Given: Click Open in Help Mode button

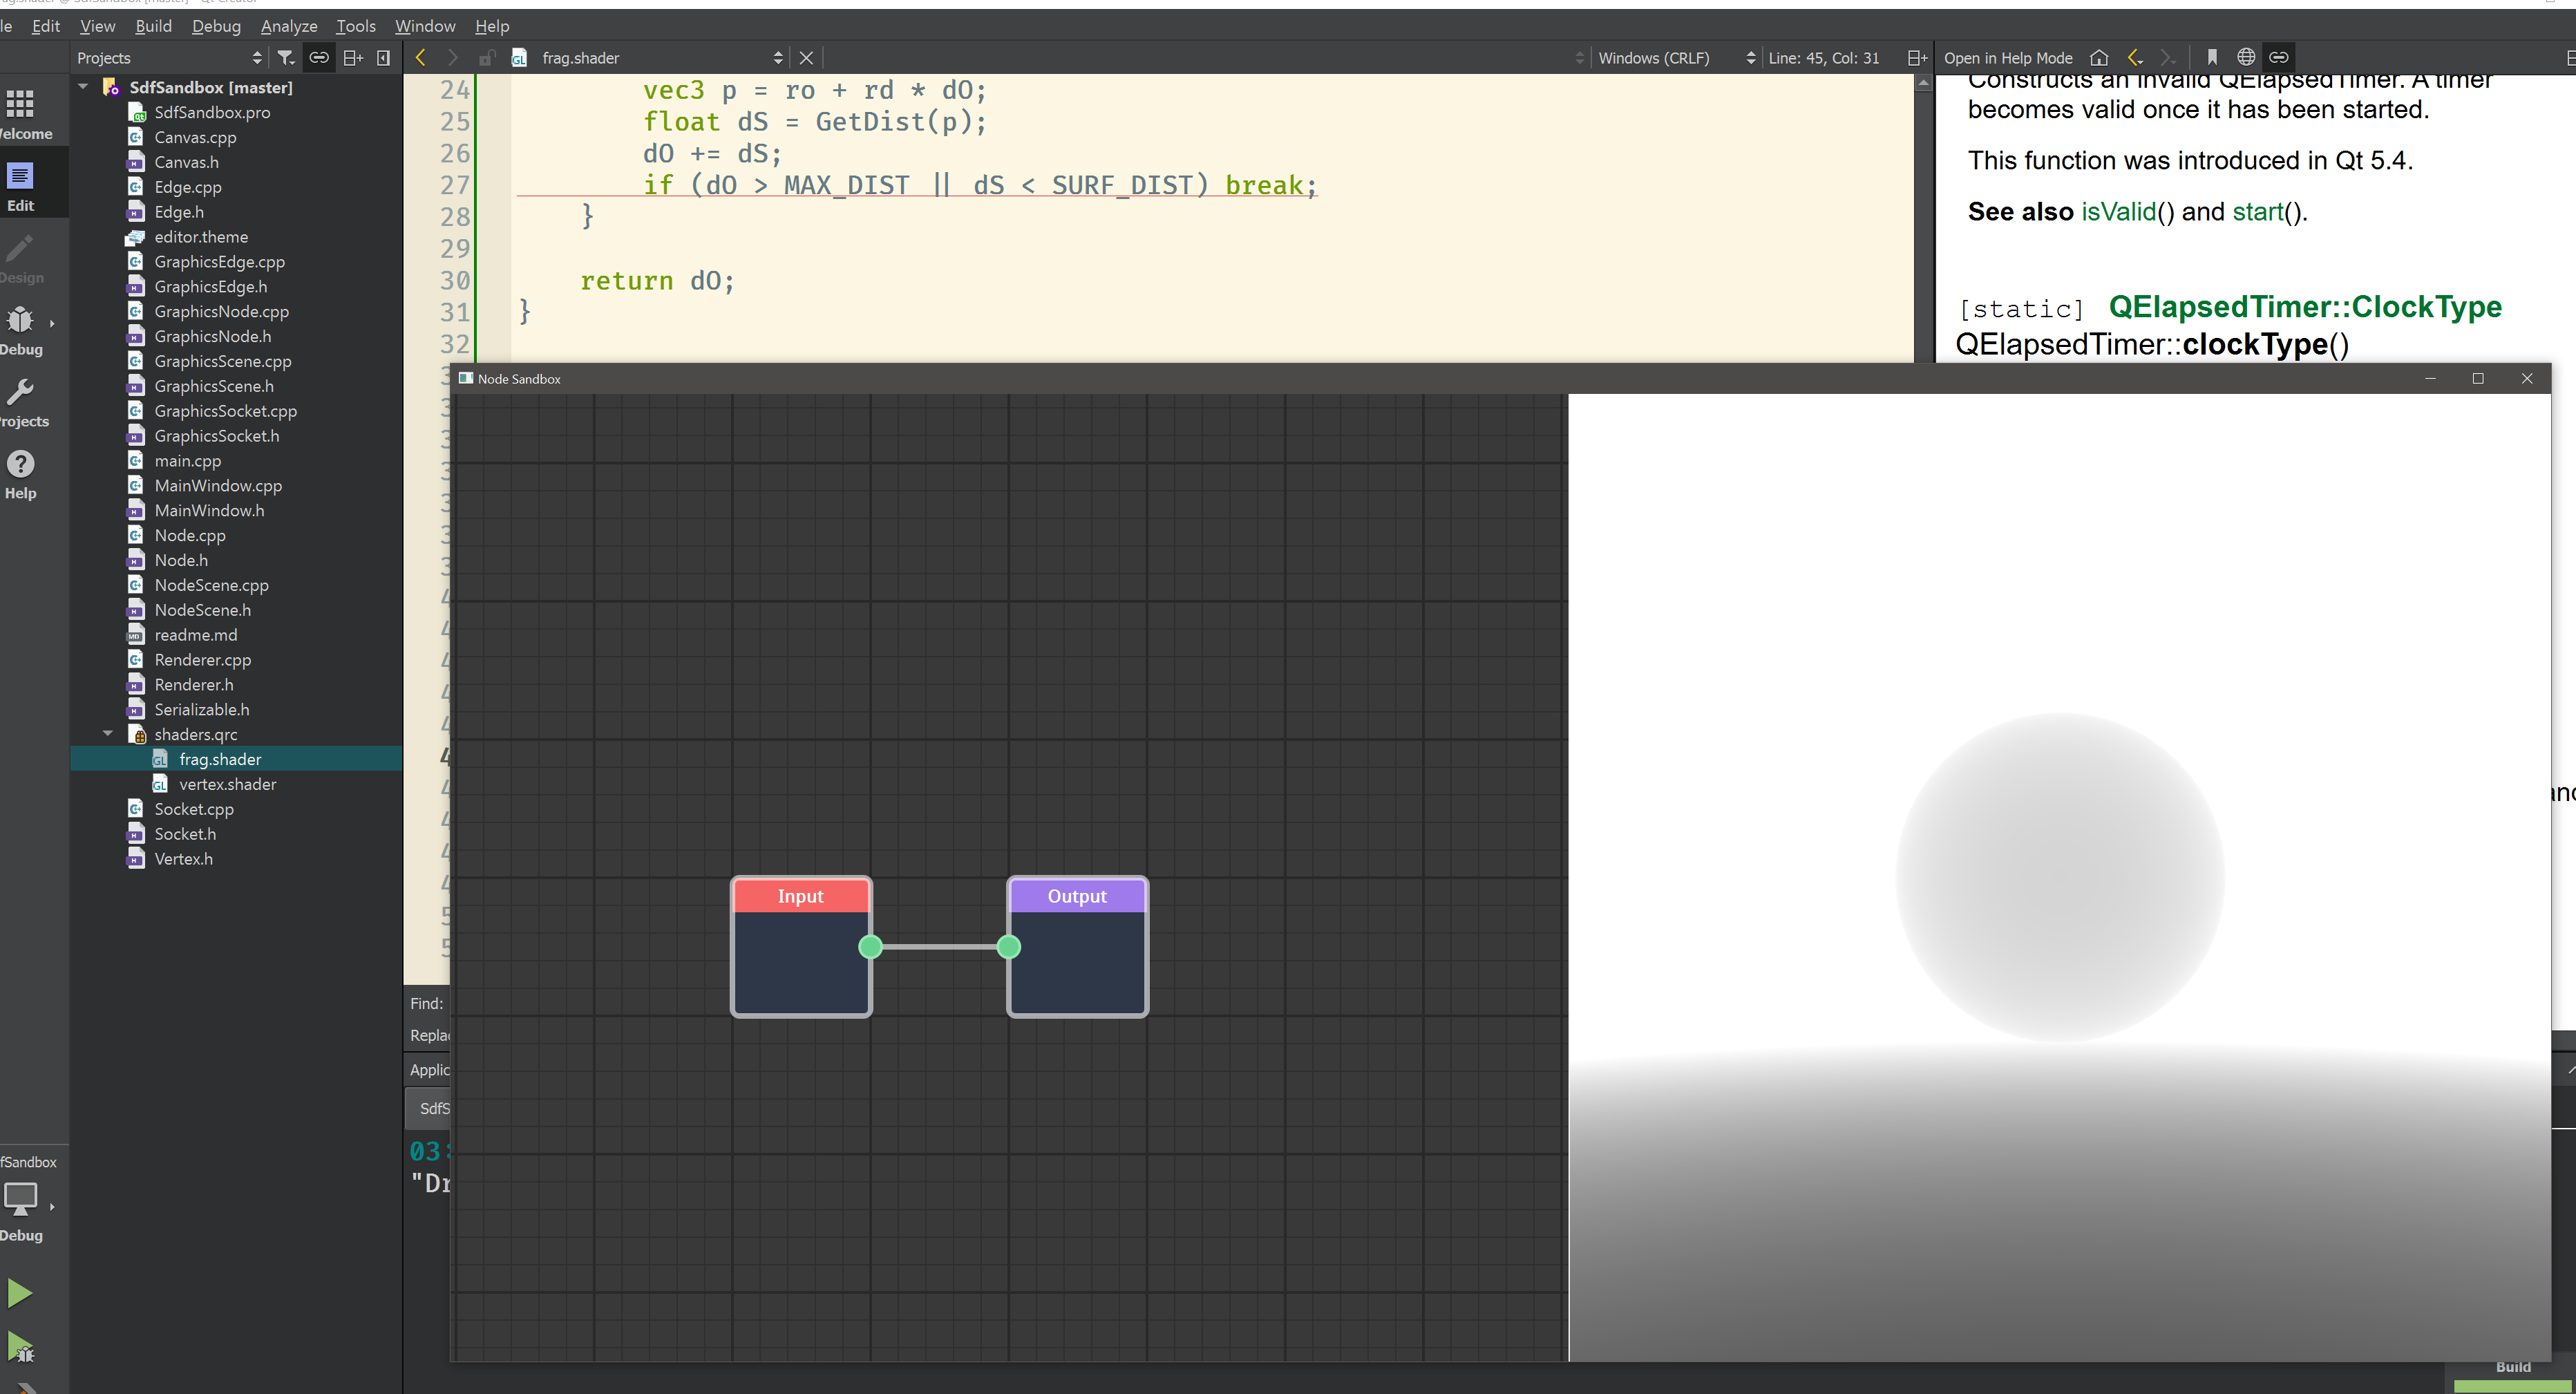Looking at the screenshot, I should 2007,58.
